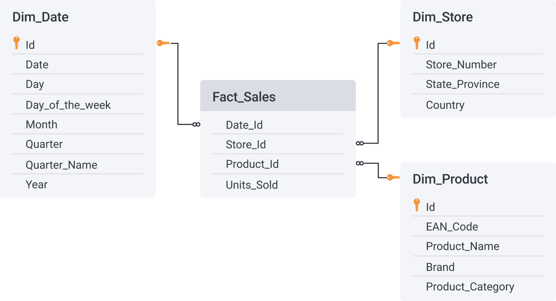The height and width of the screenshot is (301, 556).
Task: Click the primary key icon in Dim_Product
Action: pos(417,205)
